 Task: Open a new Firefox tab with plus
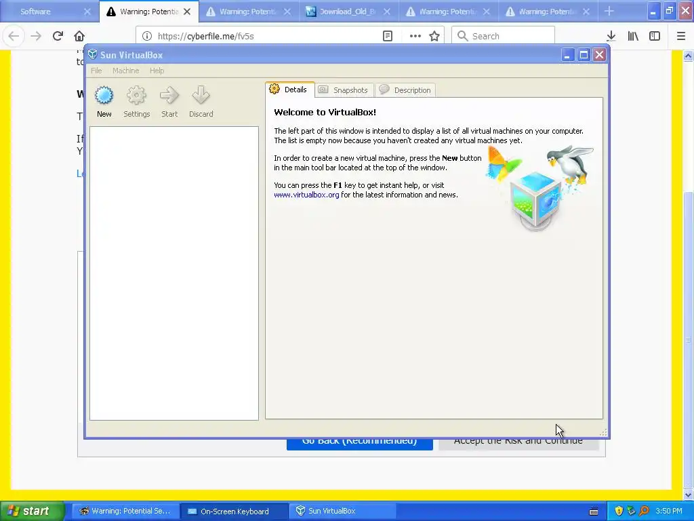[x=609, y=12]
